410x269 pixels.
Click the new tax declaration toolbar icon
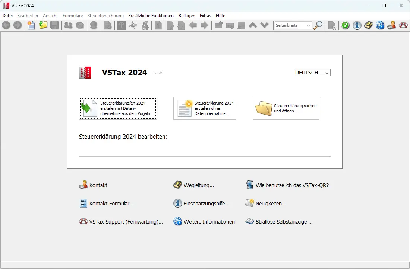click(32, 25)
